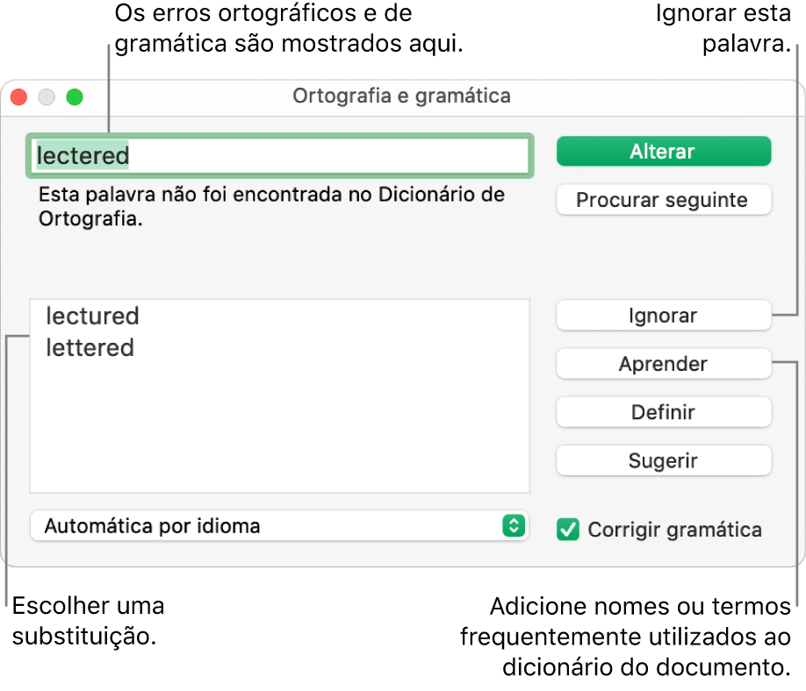Click the green zoom traffic light icon

[x=75, y=97]
